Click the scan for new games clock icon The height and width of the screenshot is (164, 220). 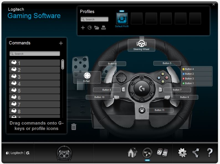pyautogui.click(x=90, y=28)
